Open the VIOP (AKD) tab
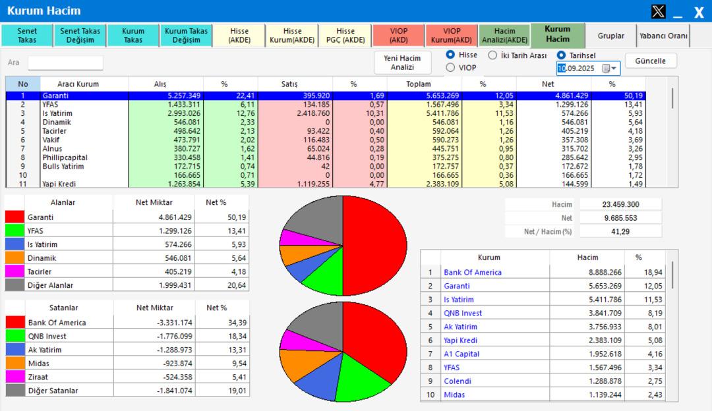Image resolution: width=712 pixels, height=411 pixels. point(399,36)
